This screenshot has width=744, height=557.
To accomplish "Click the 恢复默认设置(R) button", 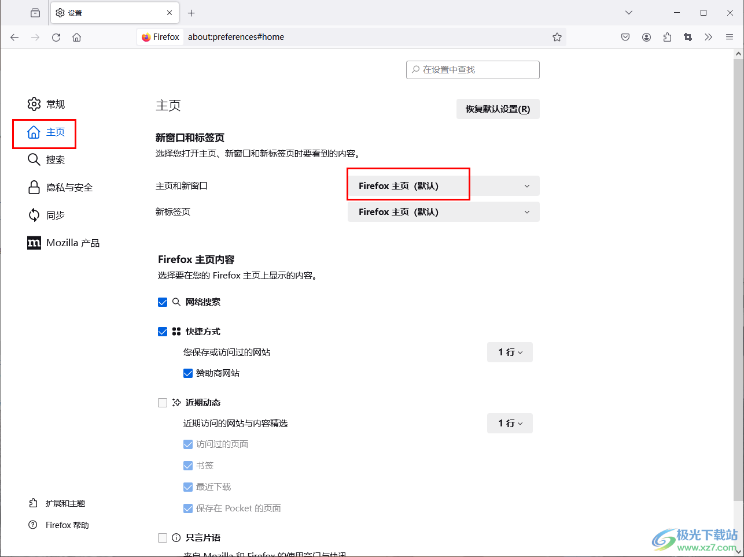I will (498, 109).
